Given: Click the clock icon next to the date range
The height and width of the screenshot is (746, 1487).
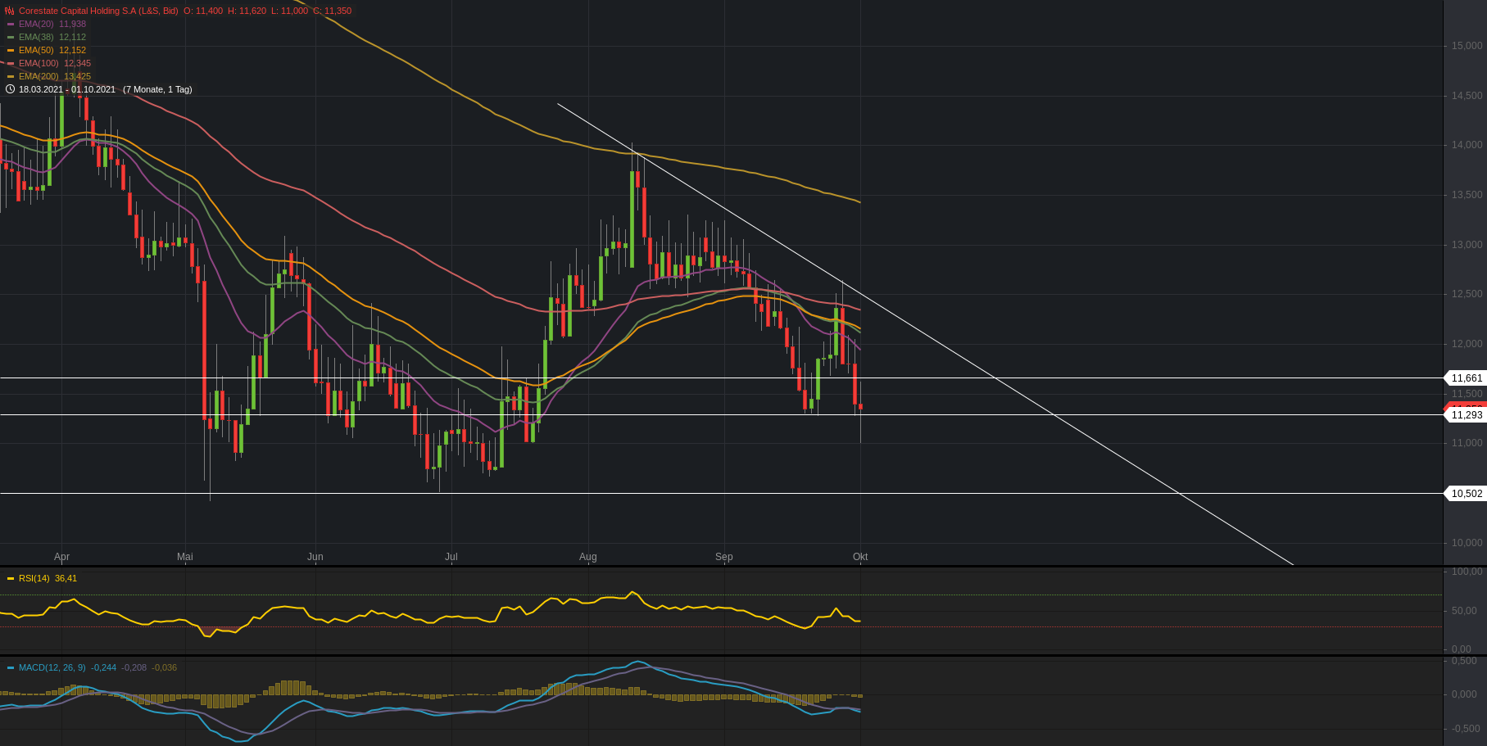Looking at the screenshot, I should 11,90.
